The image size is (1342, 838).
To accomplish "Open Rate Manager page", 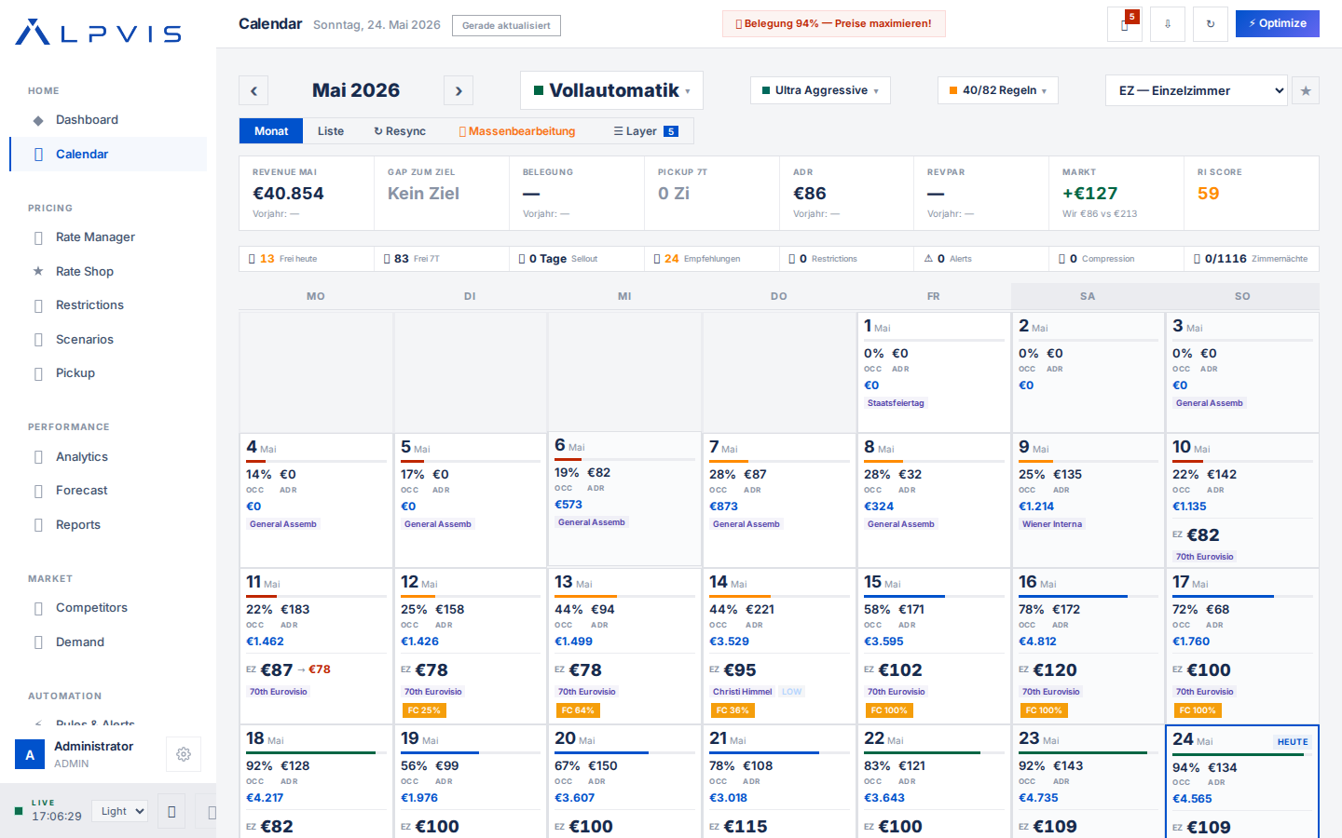I will click(108, 237).
